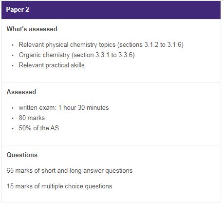
Task: Click the bullet dot before "Relevant practical skills"
Action: click(x=13, y=66)
